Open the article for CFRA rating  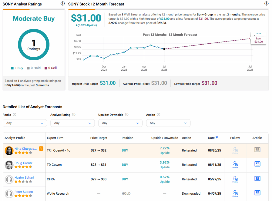click(x=257, y=178)
